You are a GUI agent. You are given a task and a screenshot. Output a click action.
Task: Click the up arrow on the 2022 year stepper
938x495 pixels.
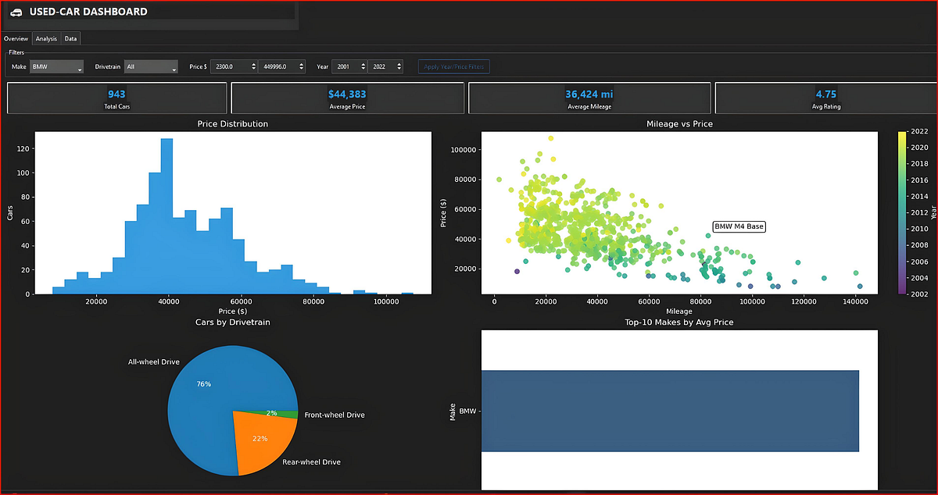(x=399, y=63)
